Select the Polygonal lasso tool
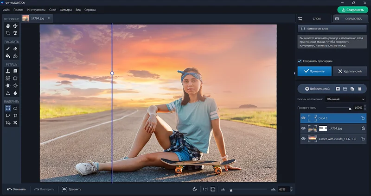Image resolution: width=371 pixels, height=196 pixels. (15, 116)
